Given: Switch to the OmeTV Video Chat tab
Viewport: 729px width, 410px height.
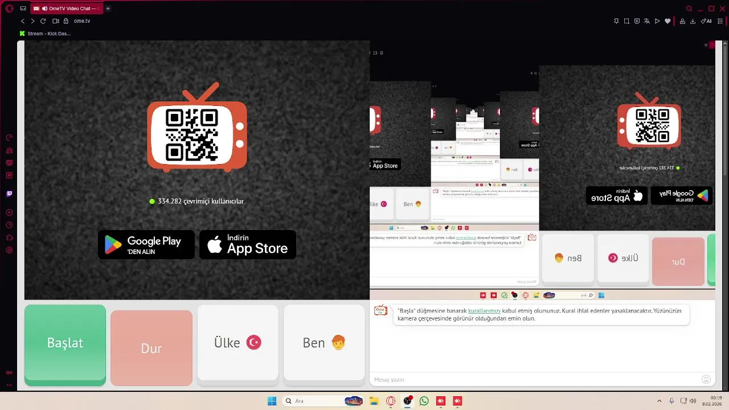Looking at the screenshot, I should pos(65,9).
